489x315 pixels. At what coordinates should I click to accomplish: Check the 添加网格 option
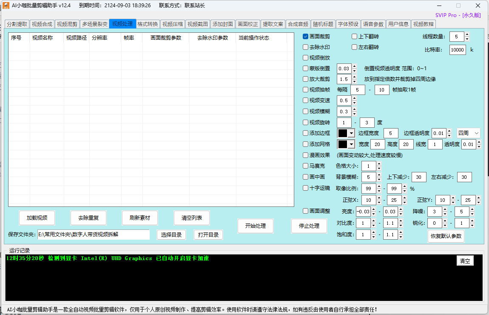click(x=306, y=144)
